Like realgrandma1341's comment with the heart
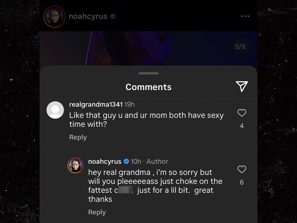The image size is (297, 223). [242, 113]
